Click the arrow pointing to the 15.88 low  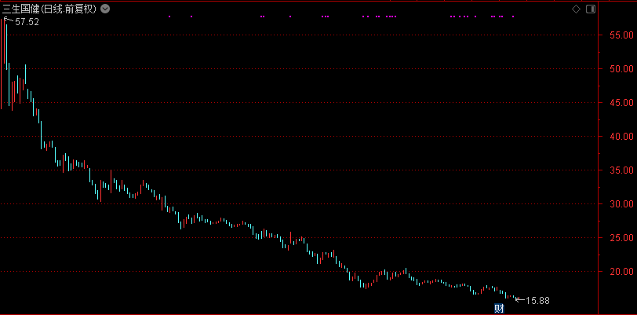click(519, 299)
